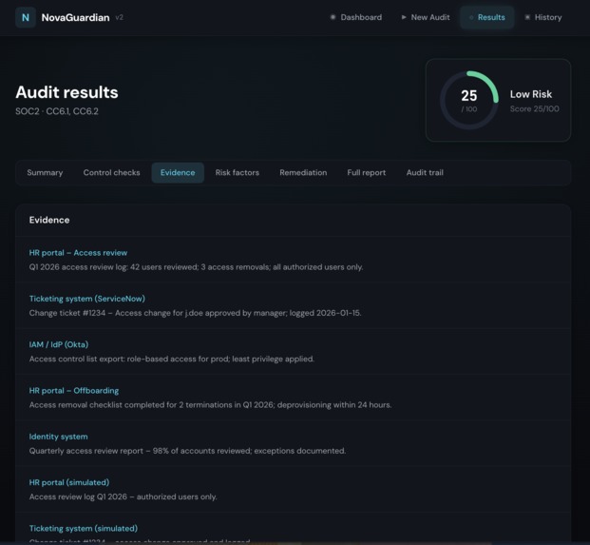This screenshot has height=545, width=590.
Task: Click the New Audit play icon
Action: click(404, 17)
